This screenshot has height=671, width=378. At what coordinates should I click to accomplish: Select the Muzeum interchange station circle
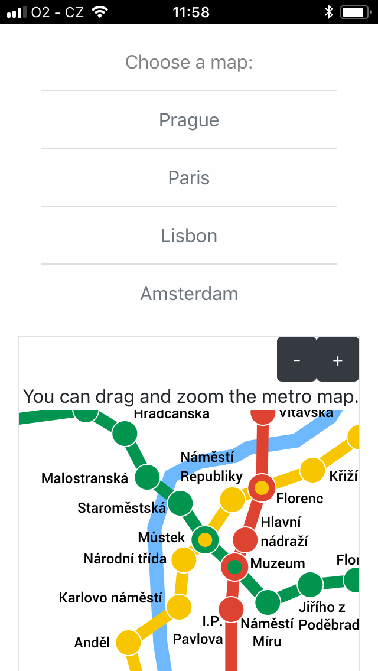coord(235,567)
